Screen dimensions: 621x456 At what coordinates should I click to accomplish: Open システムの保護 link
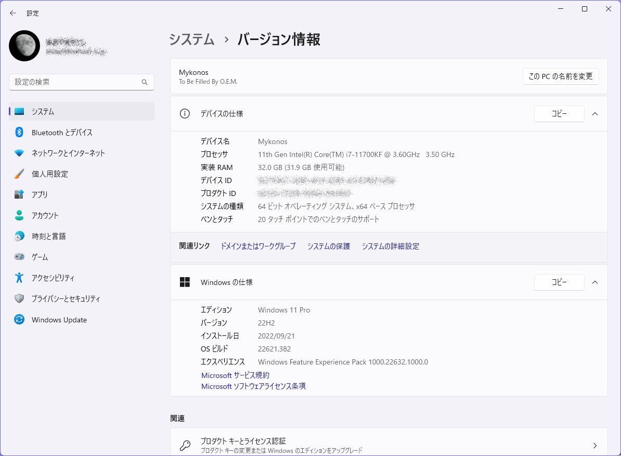[329, 246]
